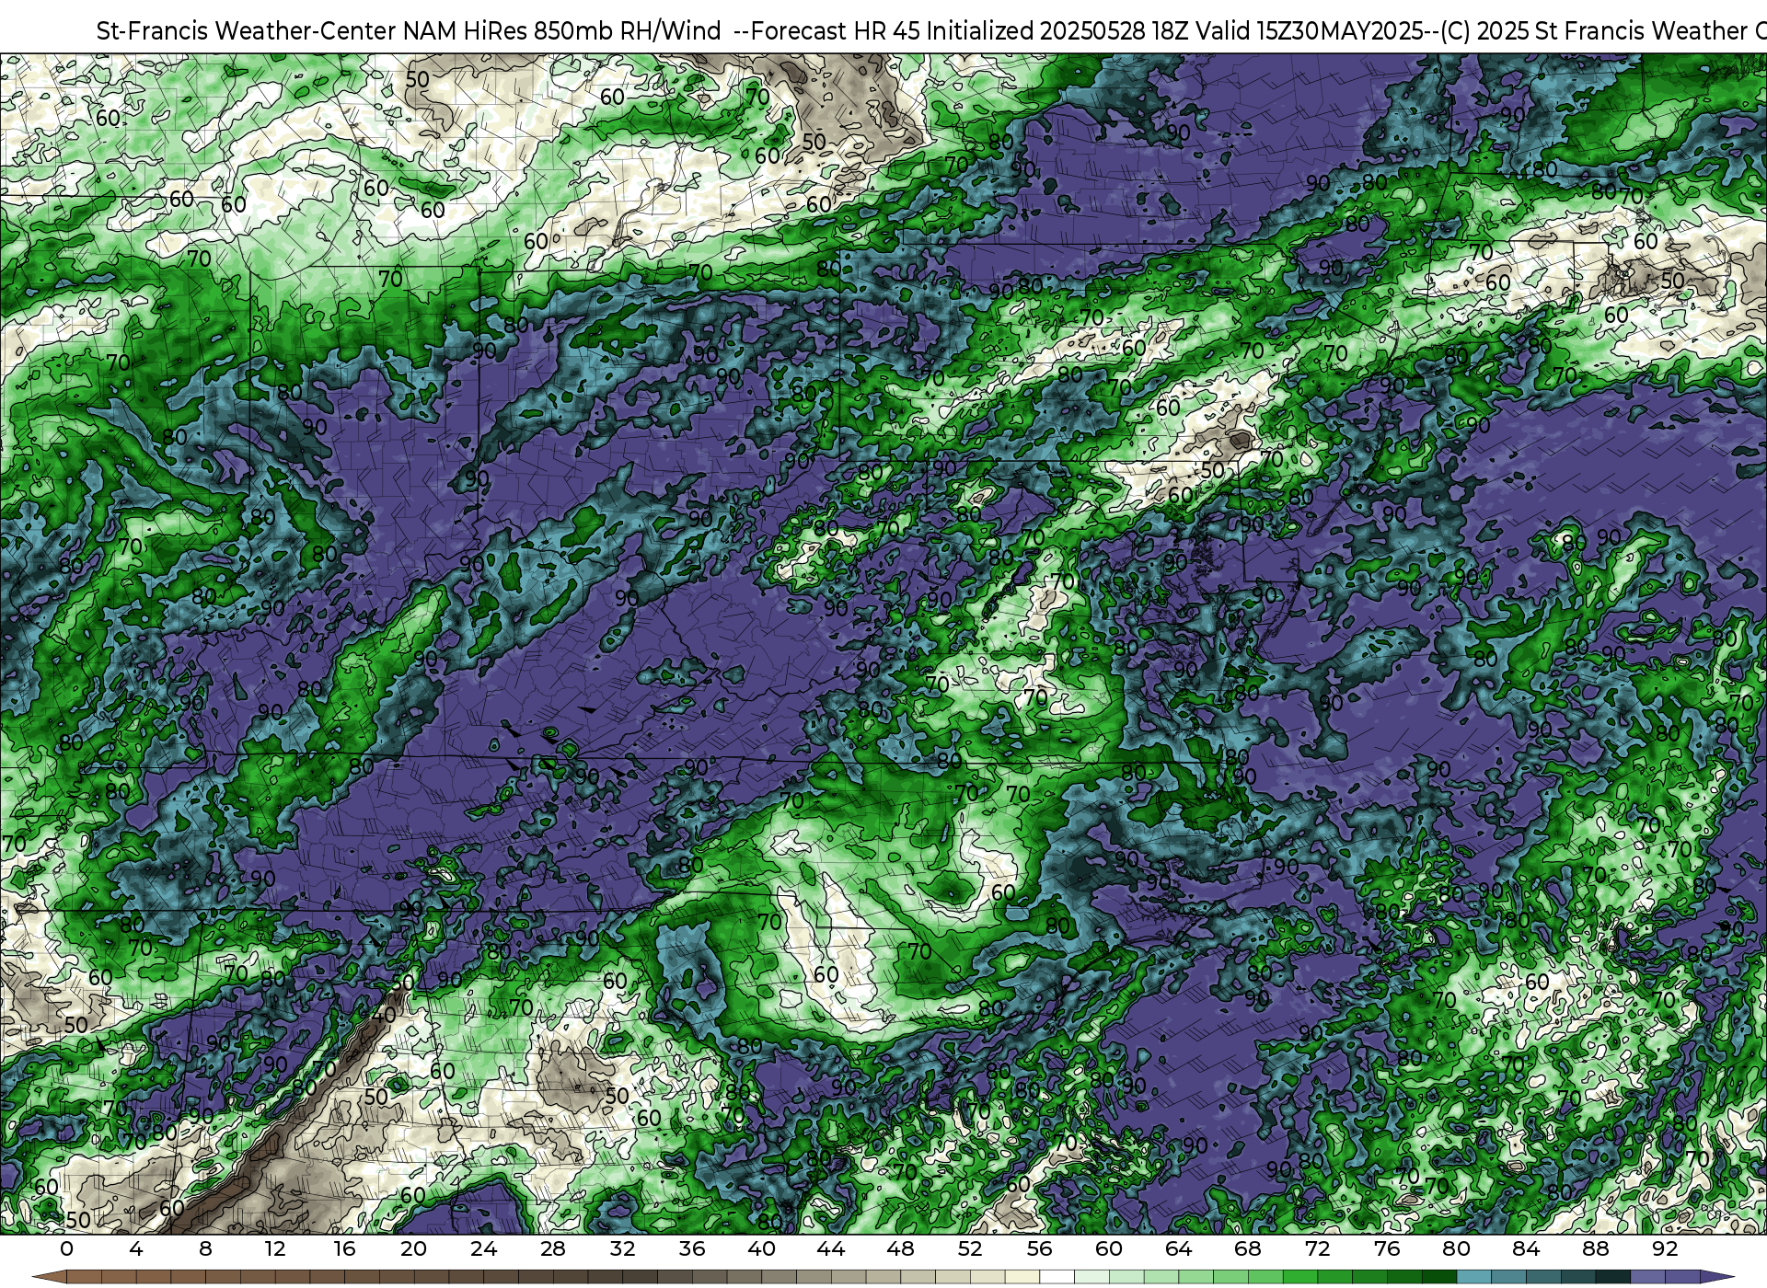This screenshot has width=1767, height=1288.
Task: Click the colorbar legend label '40'
Action: (x=761, y=1249)
